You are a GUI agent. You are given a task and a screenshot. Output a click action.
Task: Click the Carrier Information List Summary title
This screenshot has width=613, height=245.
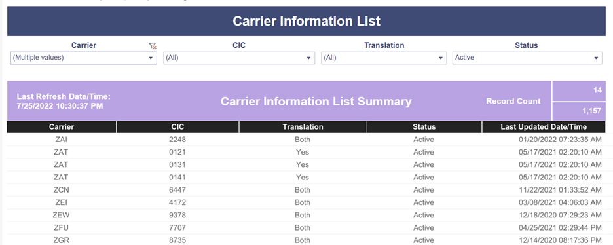pos(316,102)
